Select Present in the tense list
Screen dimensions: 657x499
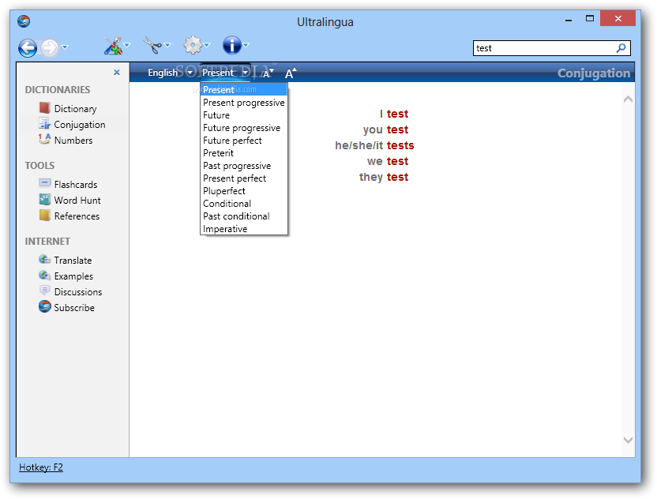pyautogui.click(x=244, y=90)
